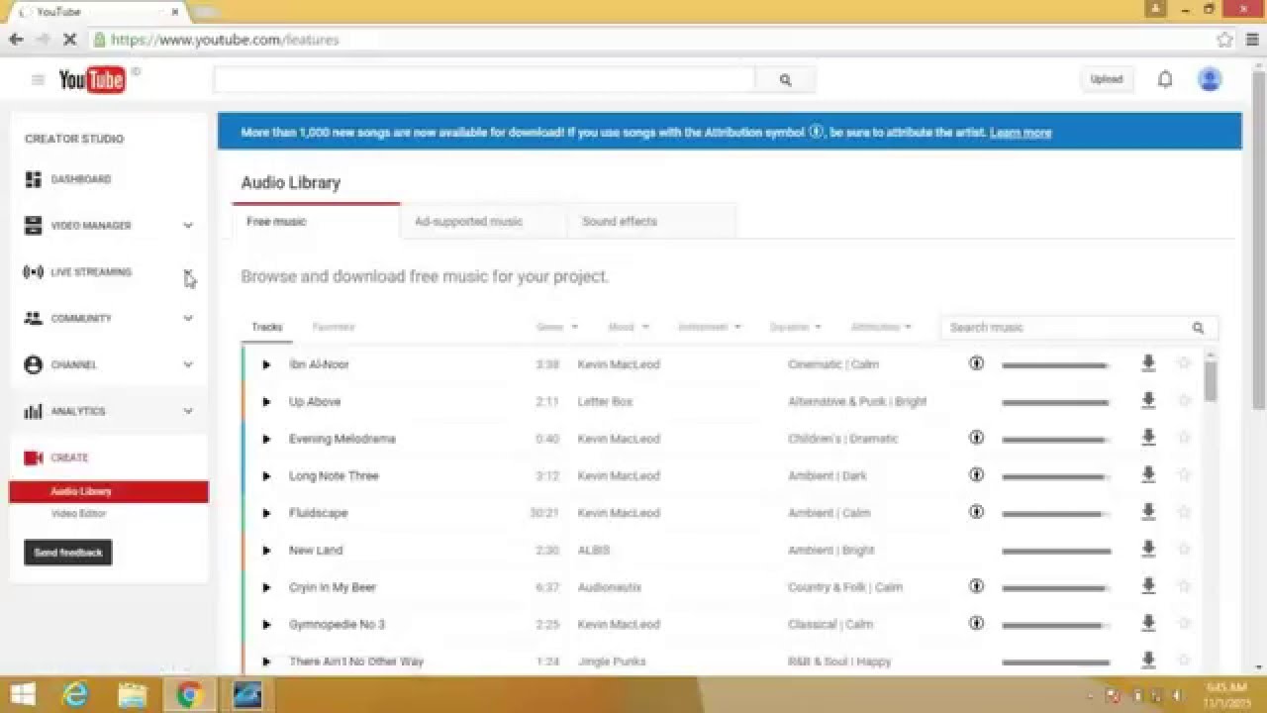Screen dimensions: 1267x713
Task: Play the Fluidscape track
Action: click(266, 513)
